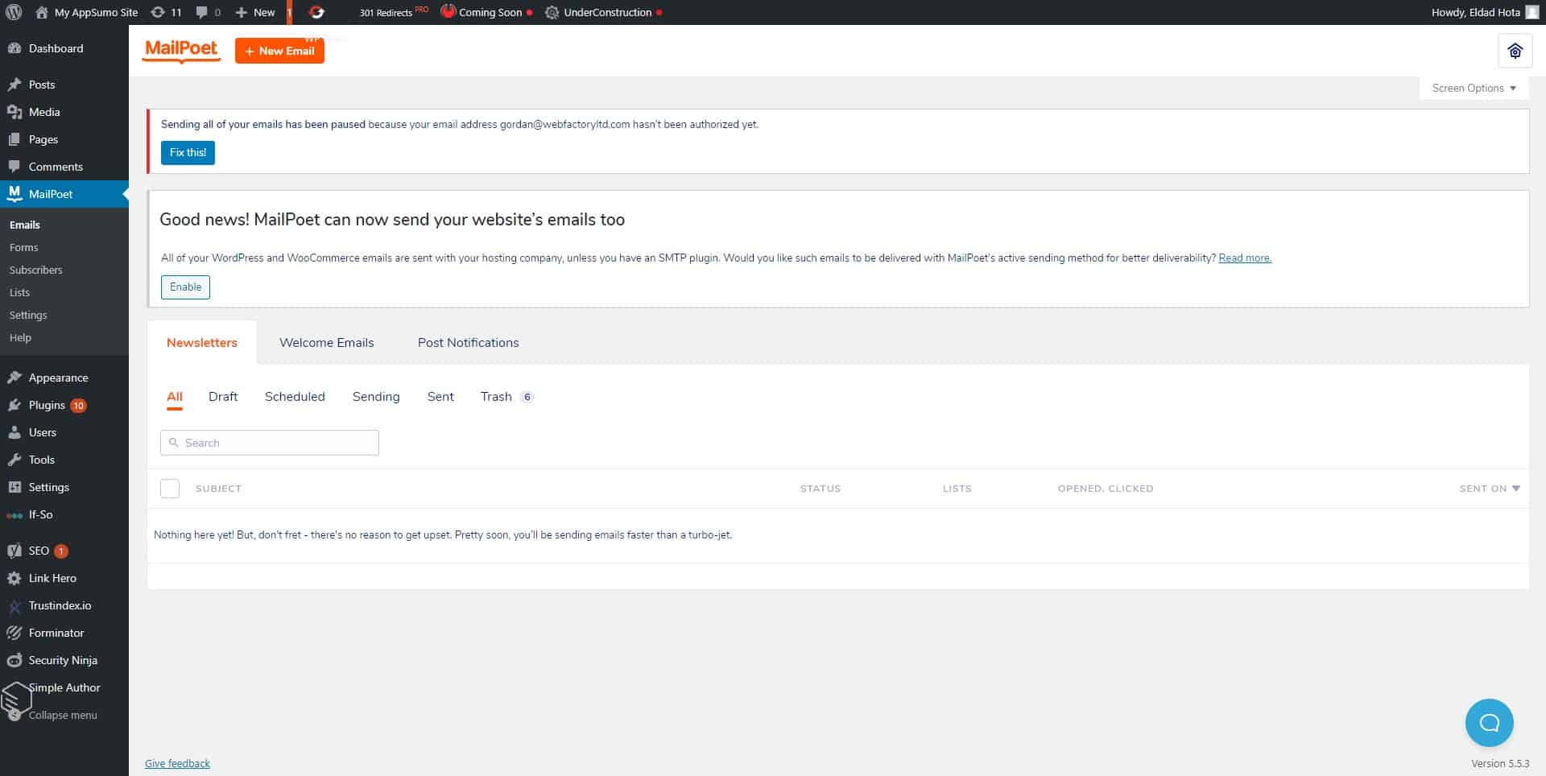Open the updates icon showing 11

pyautogui.click(x=166, y=12)
